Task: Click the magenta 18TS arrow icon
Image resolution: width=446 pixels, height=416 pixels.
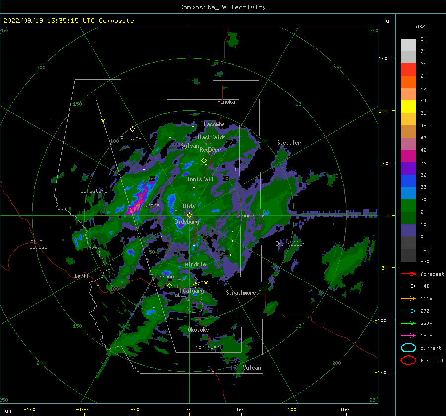Action: [x=408, y=335]
